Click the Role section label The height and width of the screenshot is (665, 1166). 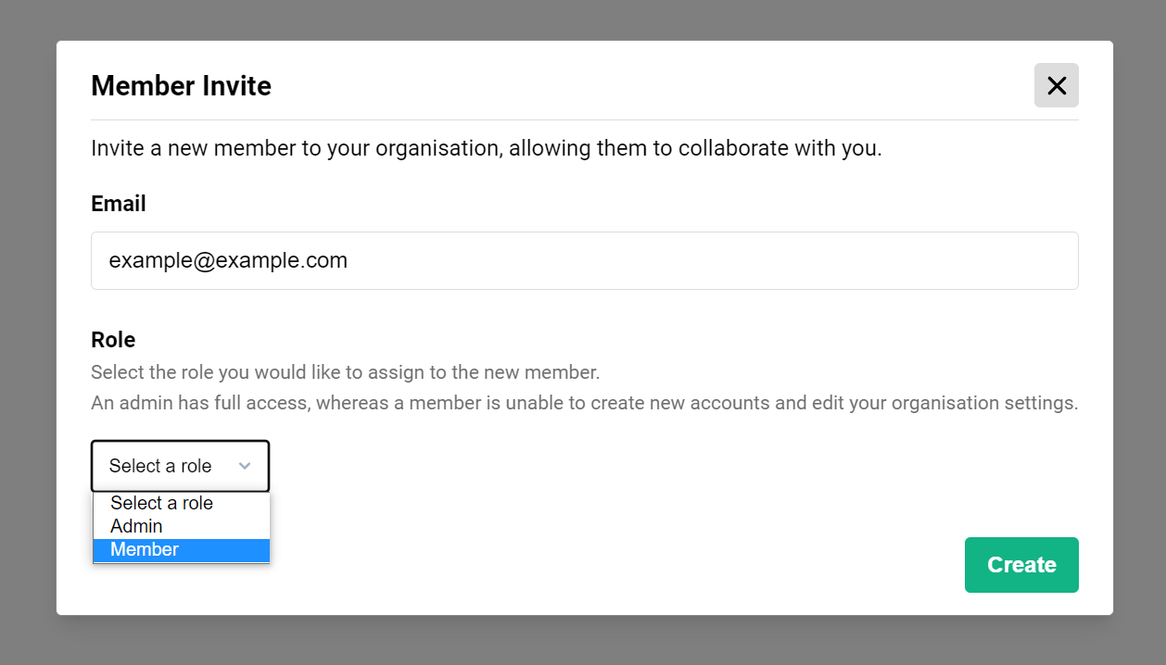(113, 340)
